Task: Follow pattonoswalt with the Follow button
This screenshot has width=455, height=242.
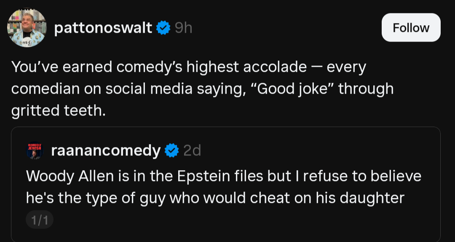Action: (x=411, y=28)
